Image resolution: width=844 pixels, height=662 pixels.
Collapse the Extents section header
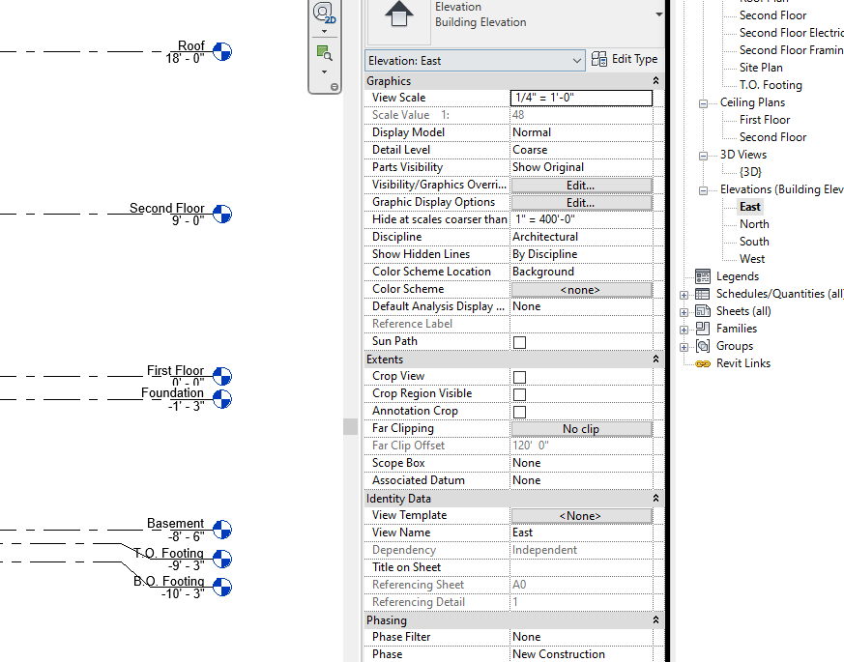click(x=655, y=359)
